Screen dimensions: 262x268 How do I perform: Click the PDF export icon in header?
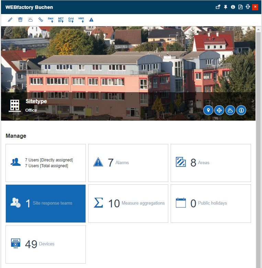tap(241, 7)
